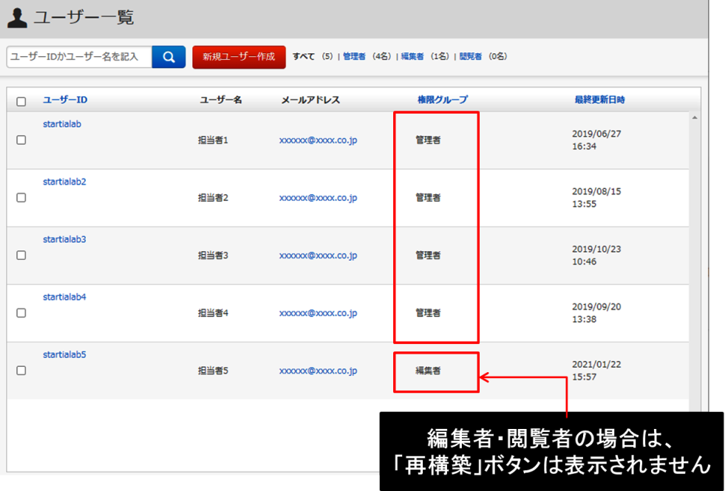This screenshot has height=491, width=725.
Task: Select user name 担当者3
Action: 213,255
